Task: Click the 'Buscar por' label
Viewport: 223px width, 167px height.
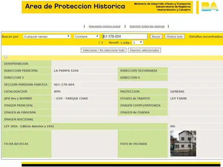Action: [x=10, y=37]
